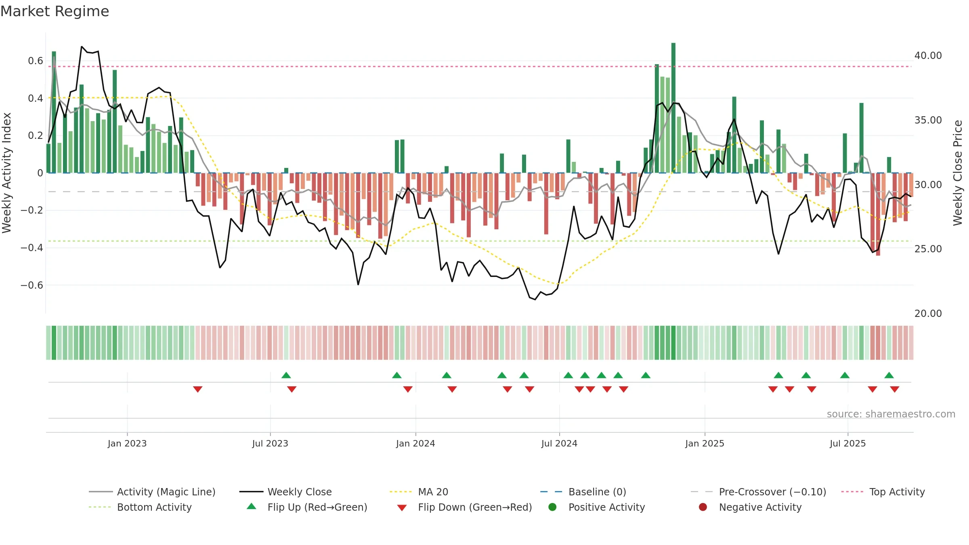Click the Jan 2024 axis label
969x545 pixels.
click(415, 443)
